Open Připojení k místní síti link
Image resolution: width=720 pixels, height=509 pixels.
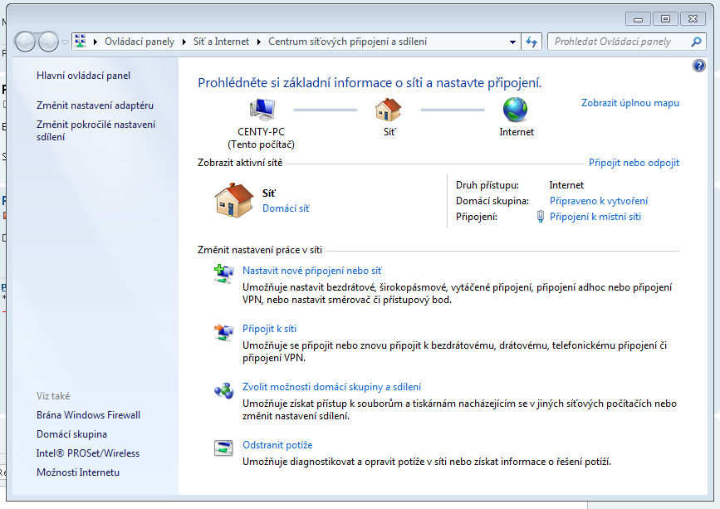point(595,217)
